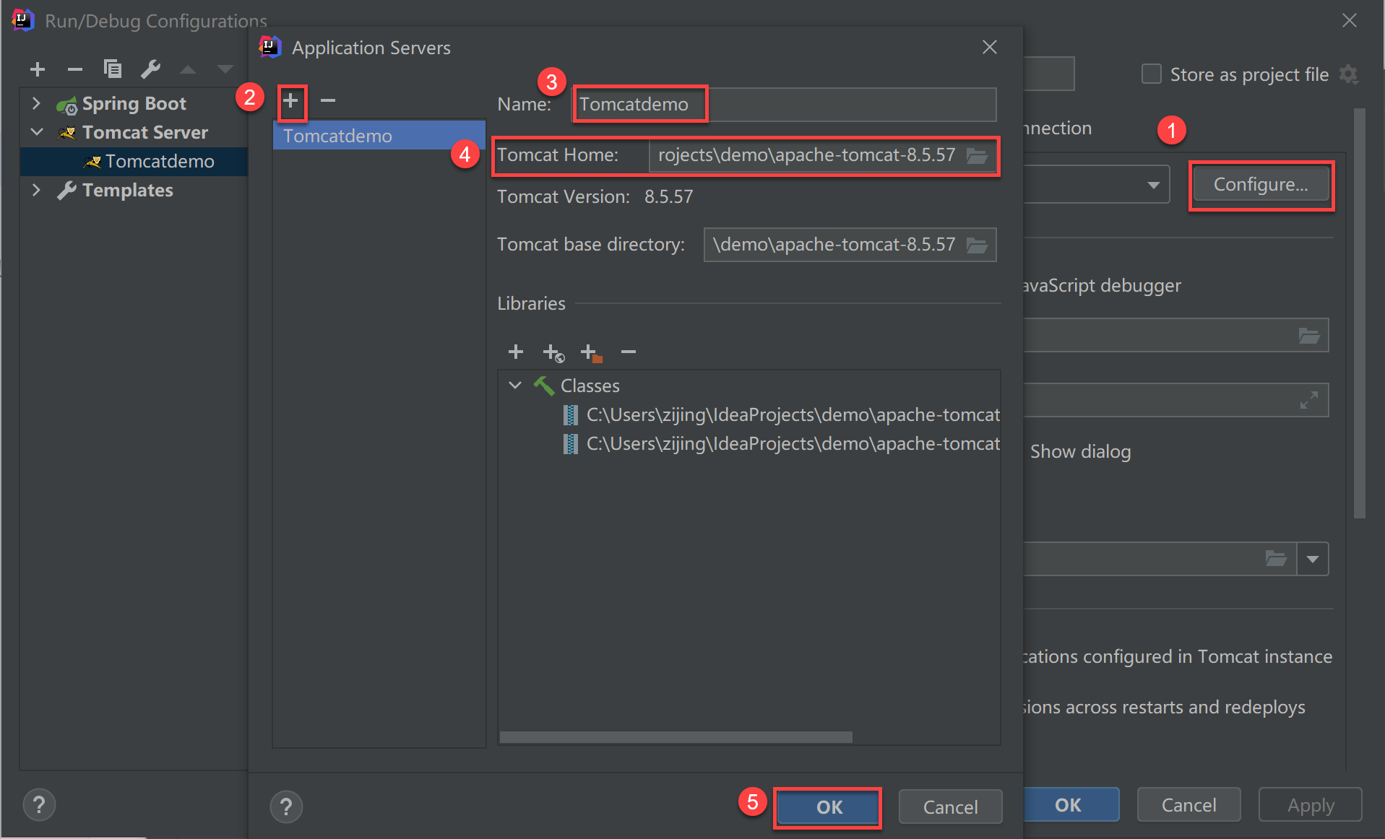The image size is (1385, 839).
Task: Collapse the Classes library node
Action: click(x=515, y=386)
